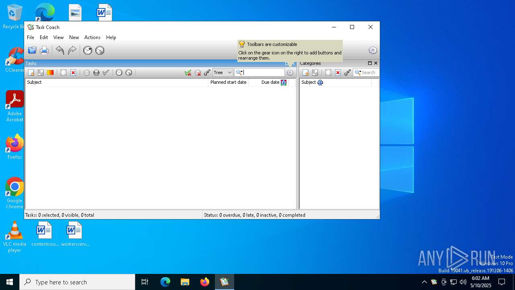The image size is (515, 290).
Task: Click the gray spheres filter icon in Tasks toolbar
Action: tap(207, 72)
